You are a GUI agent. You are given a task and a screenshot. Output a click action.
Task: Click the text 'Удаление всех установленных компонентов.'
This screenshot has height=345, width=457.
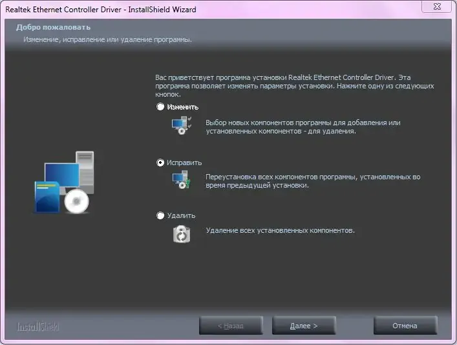pos(280,230)
